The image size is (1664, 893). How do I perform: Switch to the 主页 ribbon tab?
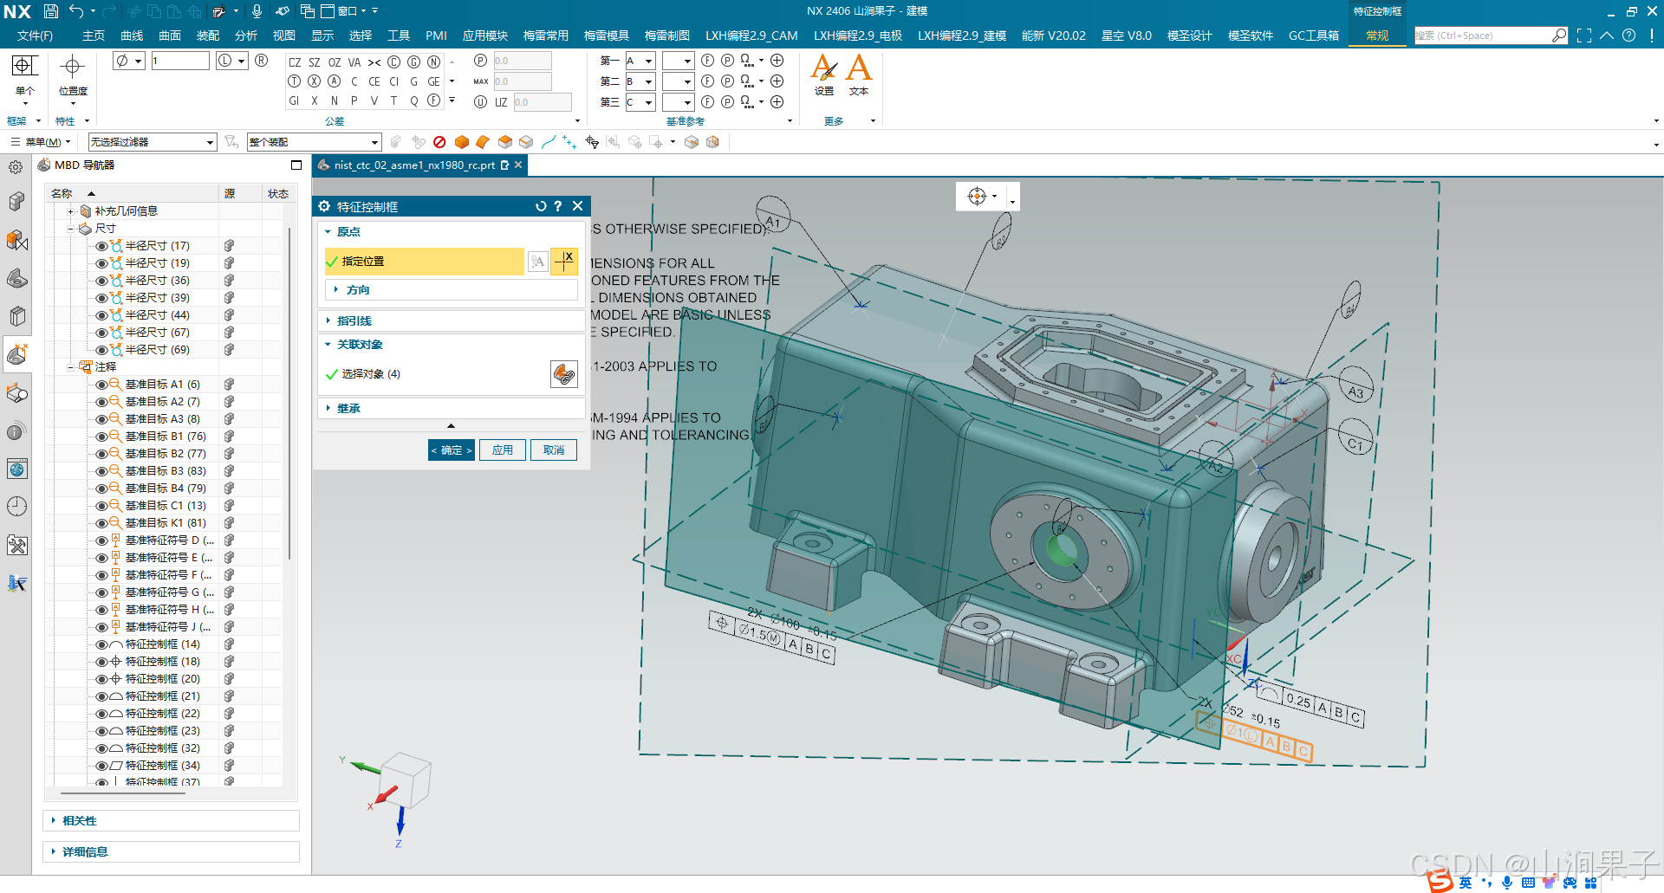94,36
